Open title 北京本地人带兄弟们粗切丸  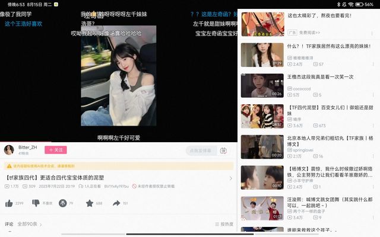[x=330, y=141]
